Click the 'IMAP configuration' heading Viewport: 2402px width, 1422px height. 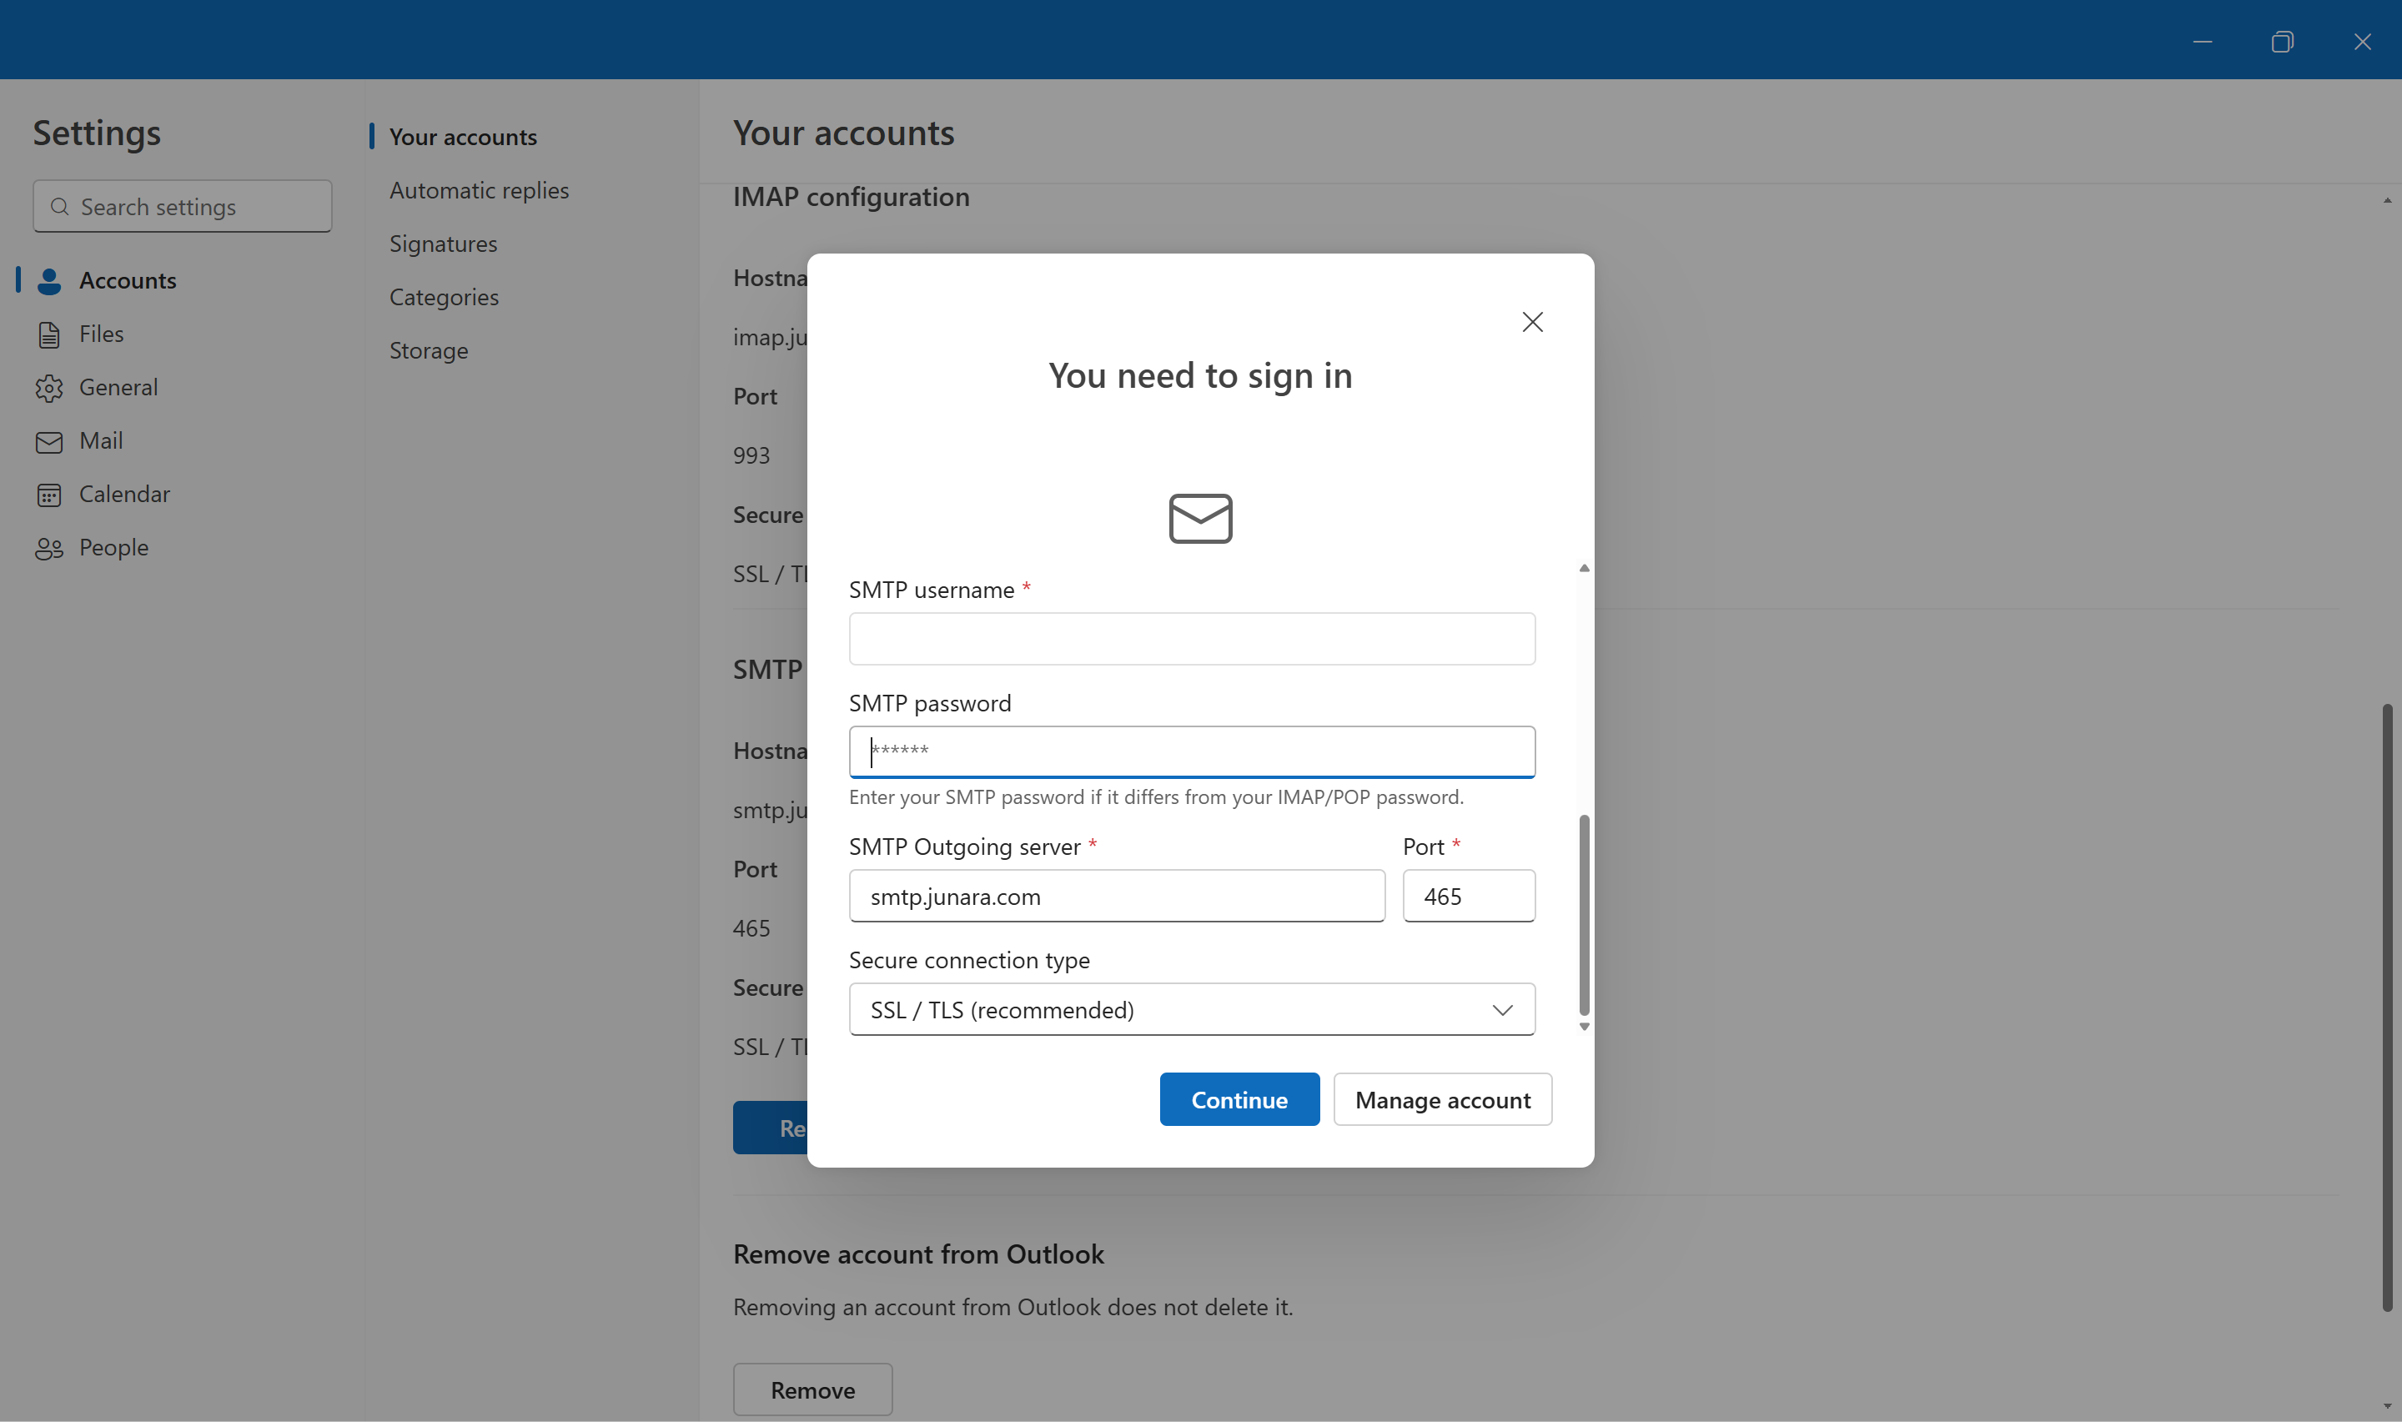pyautogui.click(x=851, y=198)
